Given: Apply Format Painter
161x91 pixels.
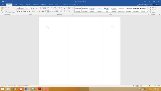Looking at the screenshot, I should (x=10, y=12).
